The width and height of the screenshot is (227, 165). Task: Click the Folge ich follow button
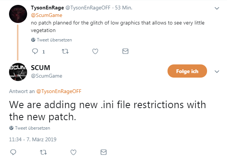(x=187, y=71)
